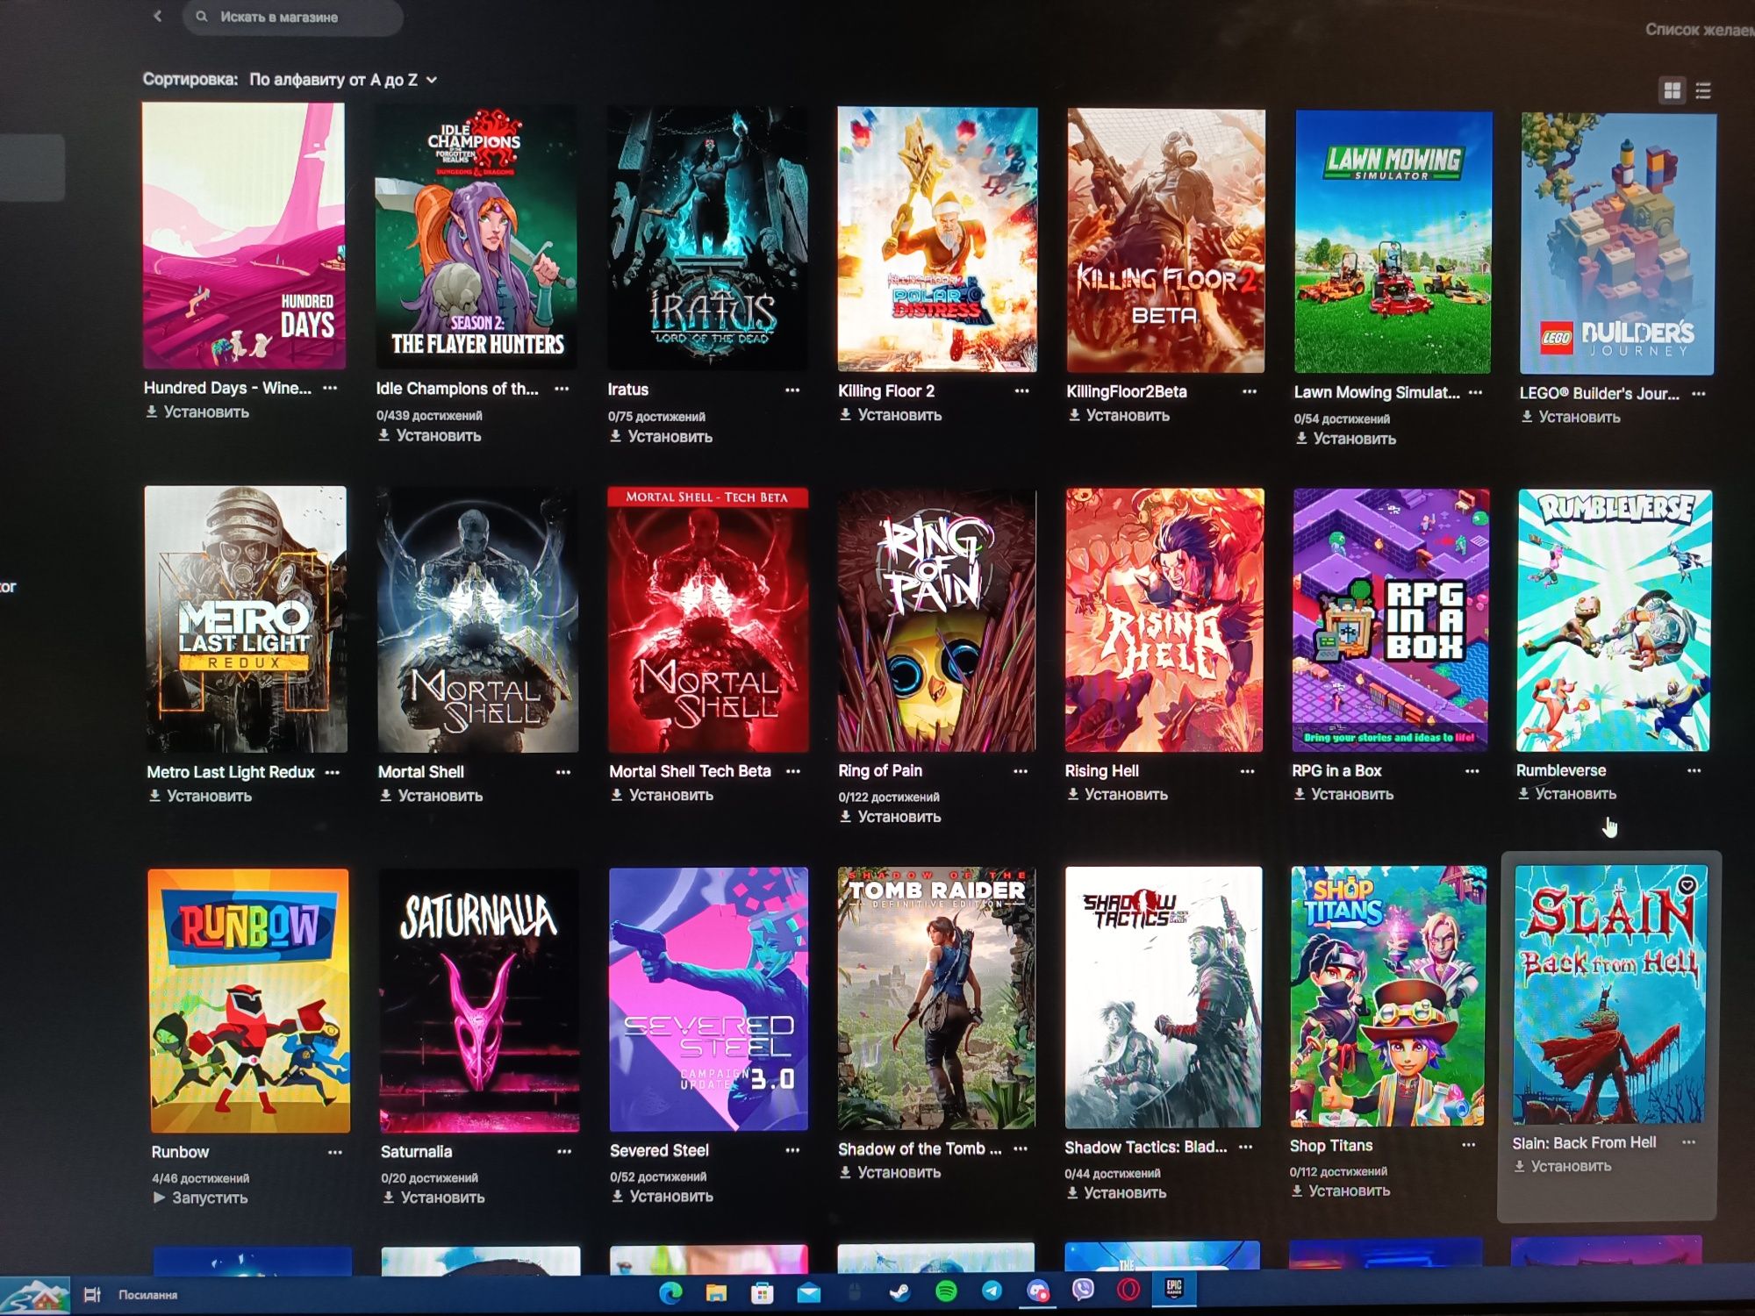The image size is (1755, 1316).
Task: Switch library to list view
Action: pos(1703,90)
